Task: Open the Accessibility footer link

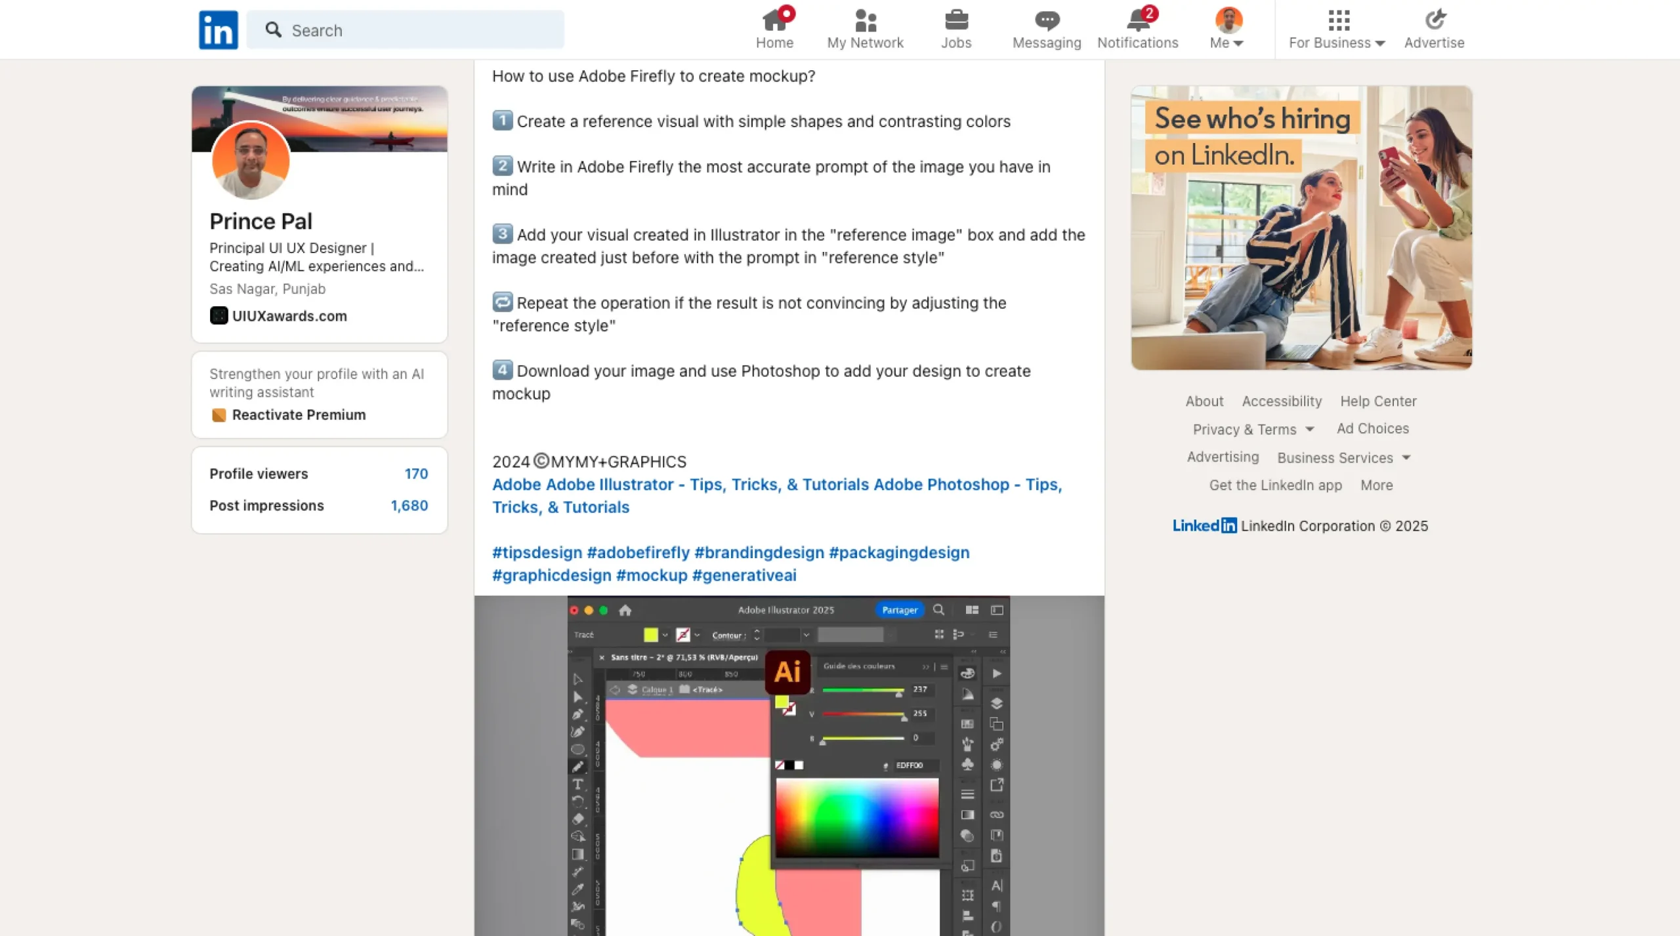Action: (x=1282, y=401)
